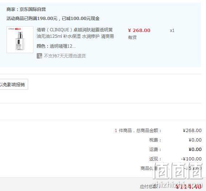This screenshot has width=206, height=191.
Task: Click the 运费 shipping fee value ¥0.00
Action: click(195, 150)
